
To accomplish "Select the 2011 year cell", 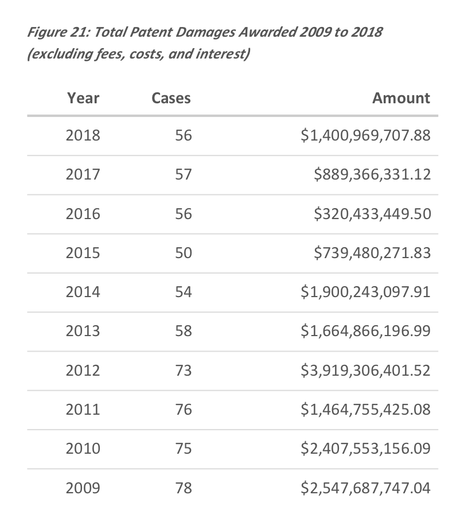I will [x=83, y=410].
